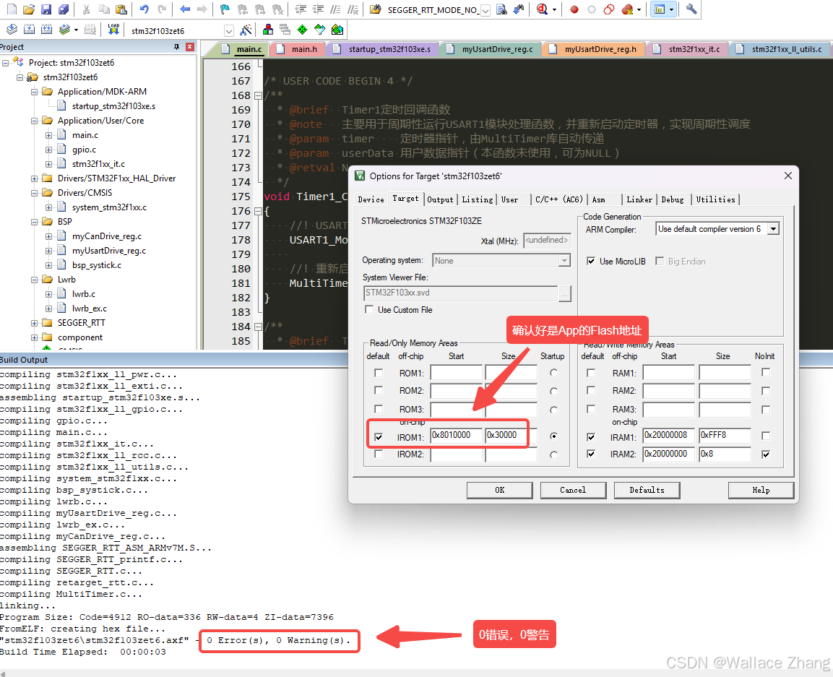Check the IROM2 default checkbox

[x=379, y=454]
